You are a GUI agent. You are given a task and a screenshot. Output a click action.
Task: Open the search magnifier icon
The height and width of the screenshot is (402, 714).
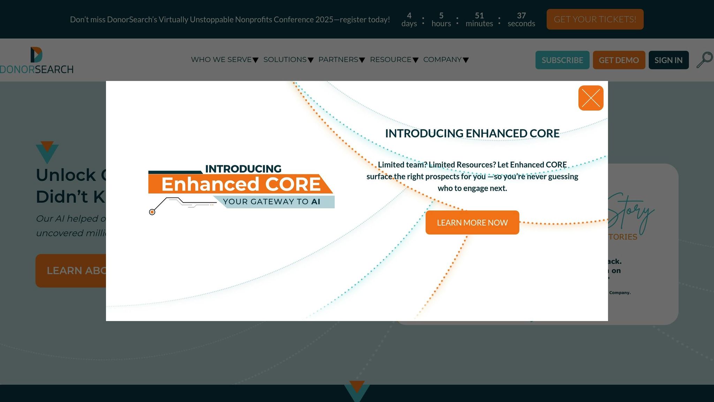(704, 60)
